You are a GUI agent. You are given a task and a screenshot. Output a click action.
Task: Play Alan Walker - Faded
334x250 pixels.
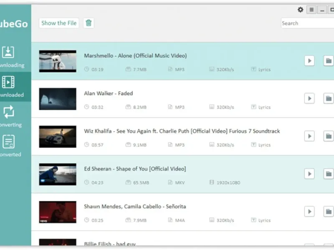[309, 98]
